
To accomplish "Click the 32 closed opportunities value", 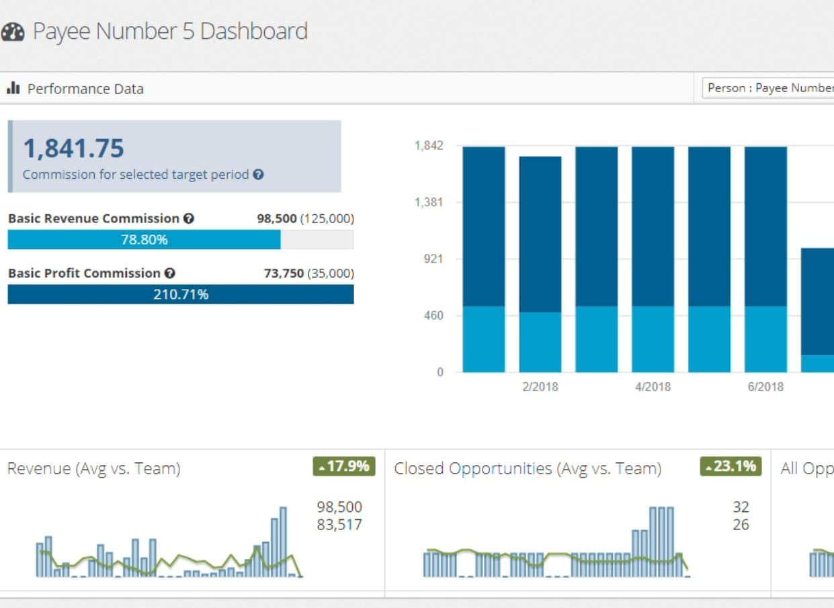I will point(741,507).
